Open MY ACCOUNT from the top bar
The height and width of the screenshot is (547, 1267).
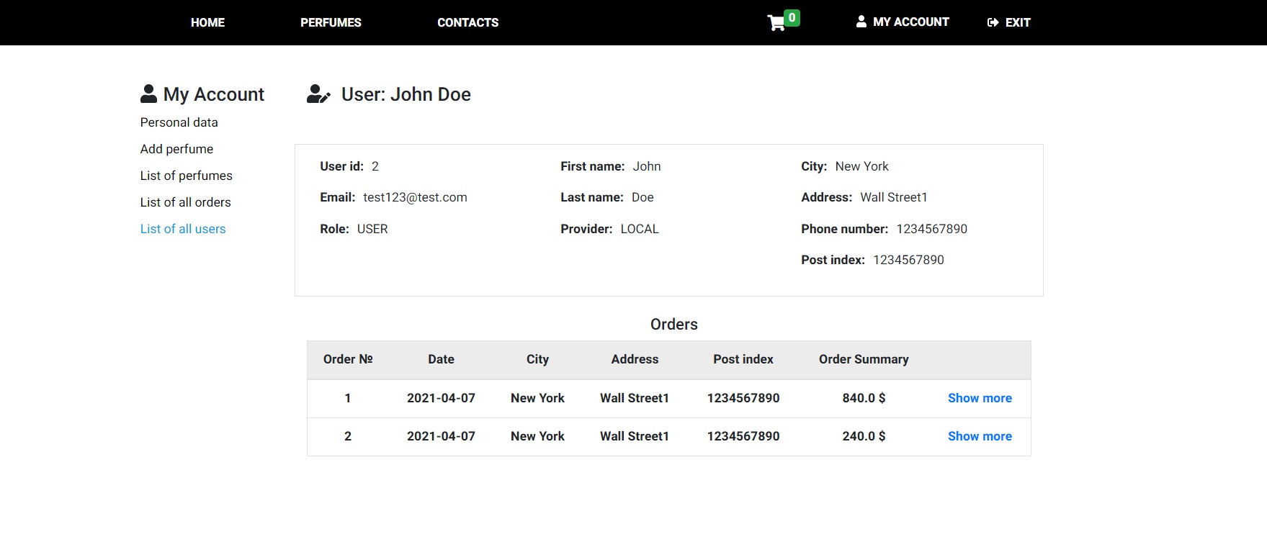[x=910, y=22]
